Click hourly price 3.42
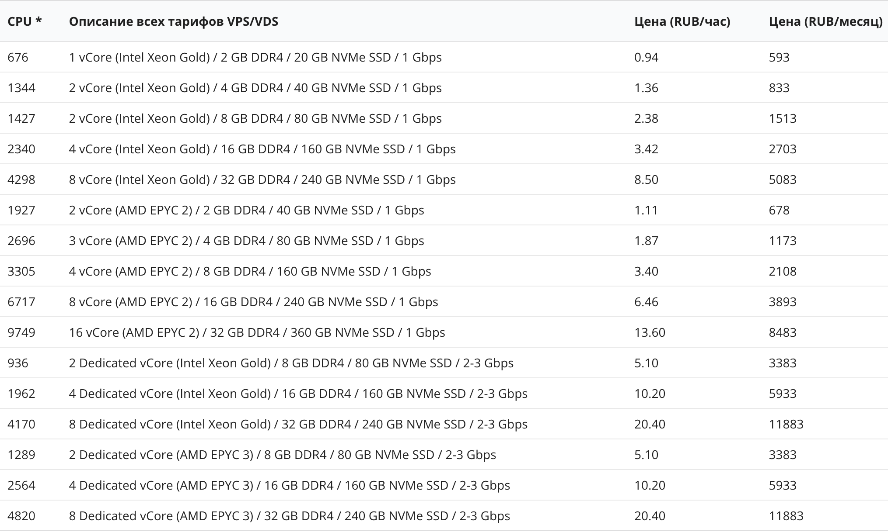The image size is (888, 532). [647, 149]
